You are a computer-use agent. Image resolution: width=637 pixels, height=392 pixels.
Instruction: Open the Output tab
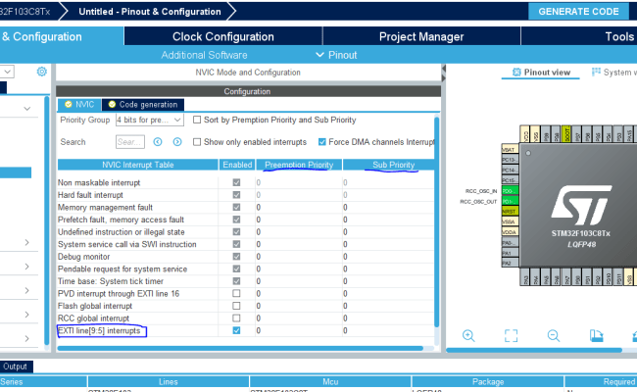point(16,367)
